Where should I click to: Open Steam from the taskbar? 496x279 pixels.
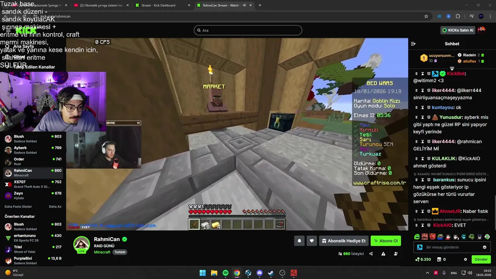[271, 273]
